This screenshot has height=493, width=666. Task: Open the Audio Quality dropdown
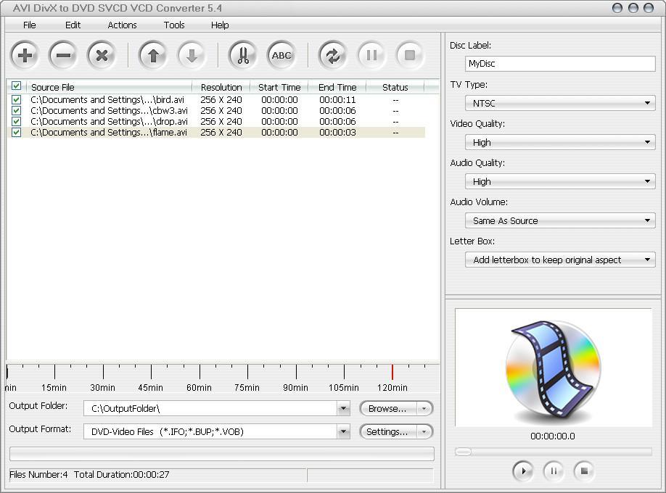(560, 181)
